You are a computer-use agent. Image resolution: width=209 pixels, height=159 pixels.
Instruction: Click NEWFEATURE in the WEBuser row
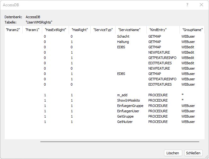click(x=159, y=68)
